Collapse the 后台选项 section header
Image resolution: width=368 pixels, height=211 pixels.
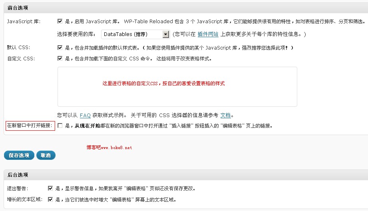[18, 175]
